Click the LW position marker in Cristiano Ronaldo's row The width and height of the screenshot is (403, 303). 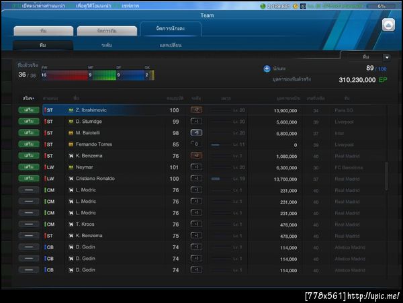[49, 179]
